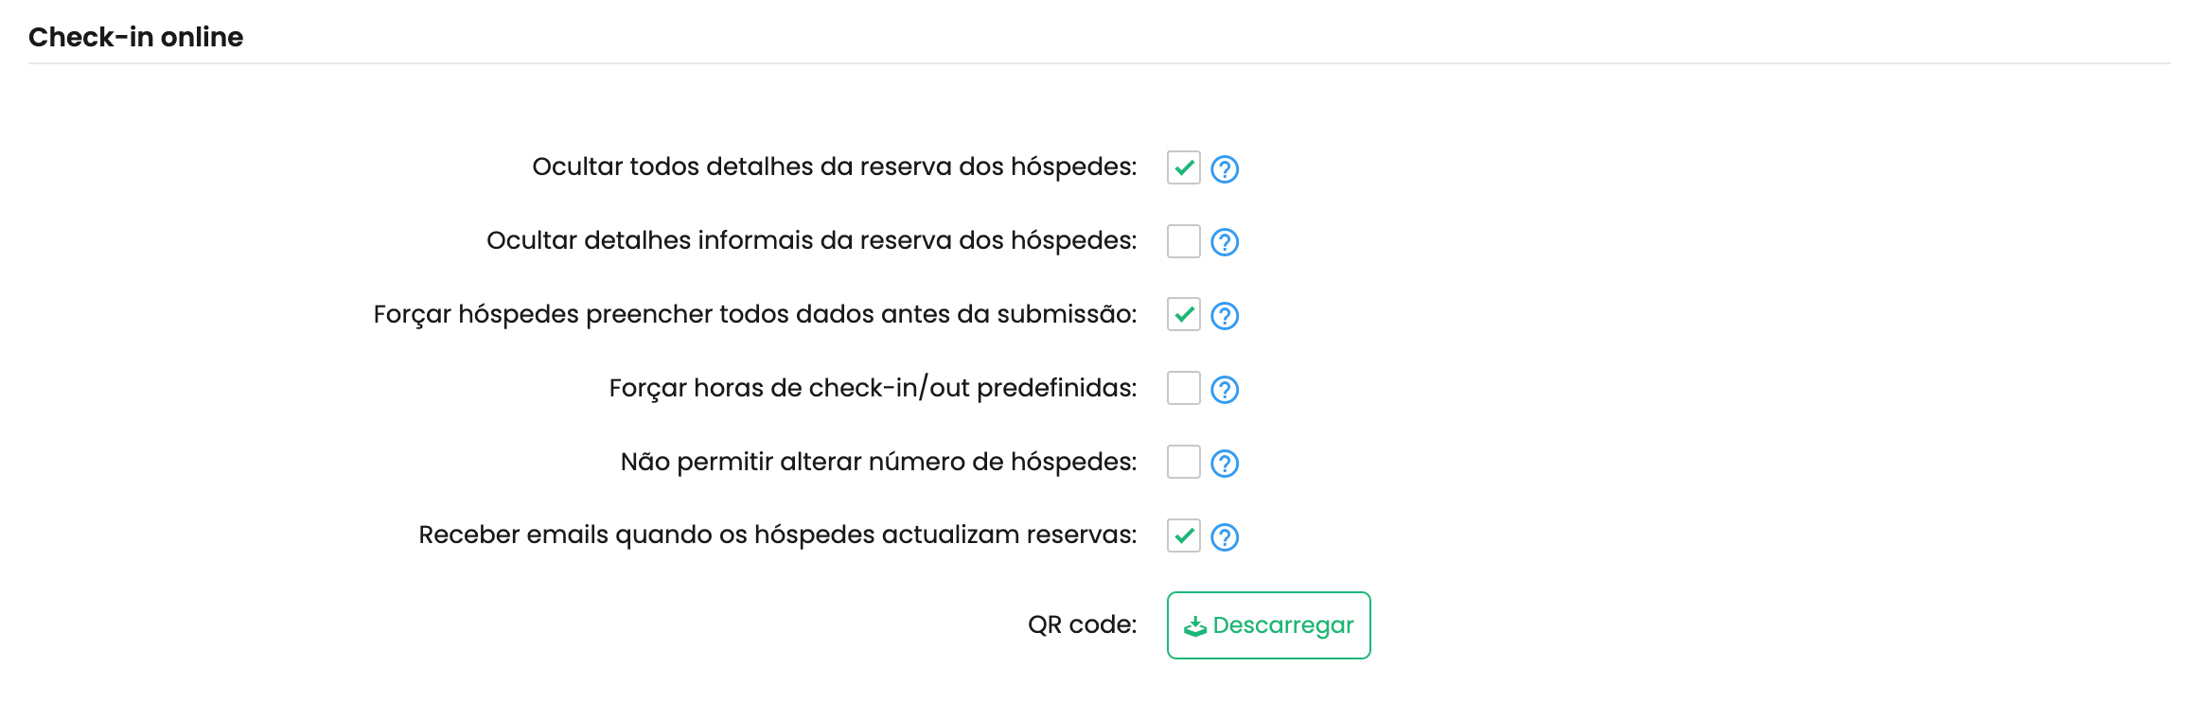Enable 'Ocultar detalhes informais da reserva' checkbox
The width and height of the screenshot is (2207, 702).
click(x=1183, y=241)
